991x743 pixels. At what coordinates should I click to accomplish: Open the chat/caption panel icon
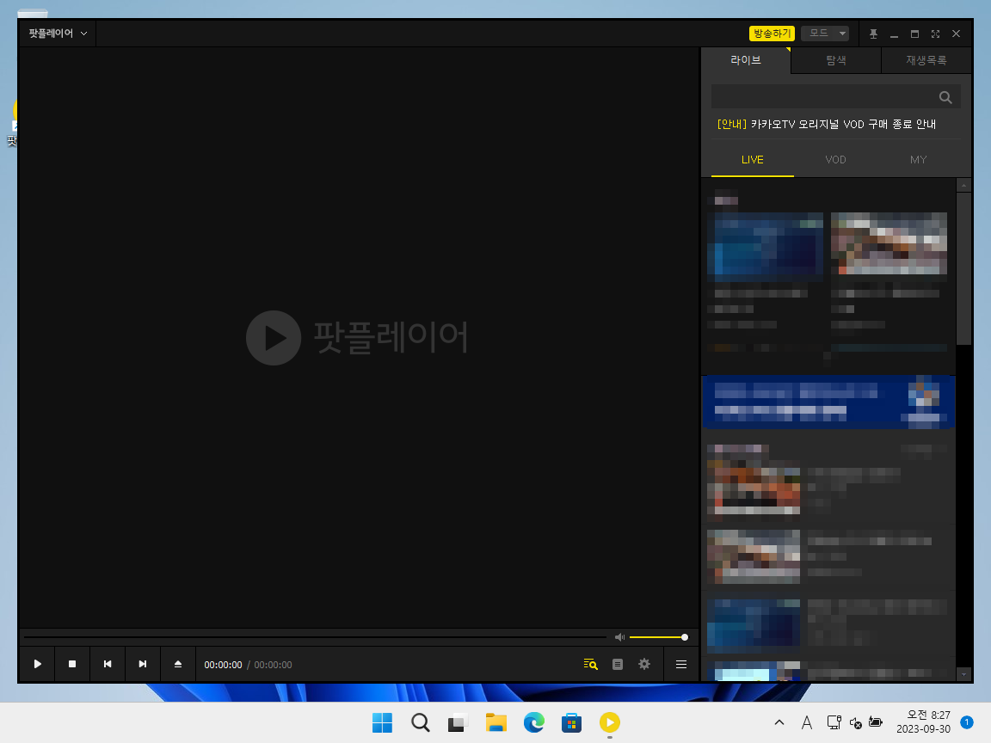tap(618, 664)
